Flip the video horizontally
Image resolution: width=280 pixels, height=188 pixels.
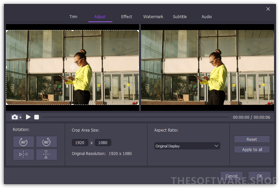[x=23, y=154]
